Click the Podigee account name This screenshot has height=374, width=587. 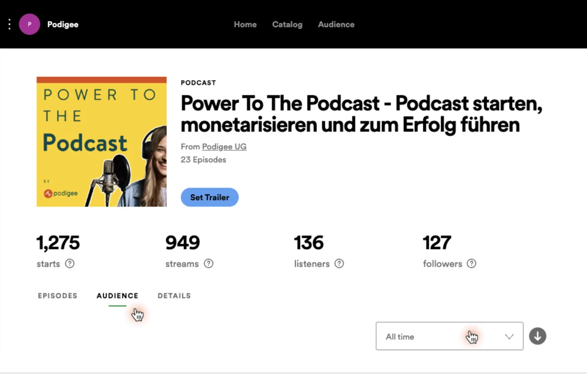pyautogui.click(x=63, y=24)
